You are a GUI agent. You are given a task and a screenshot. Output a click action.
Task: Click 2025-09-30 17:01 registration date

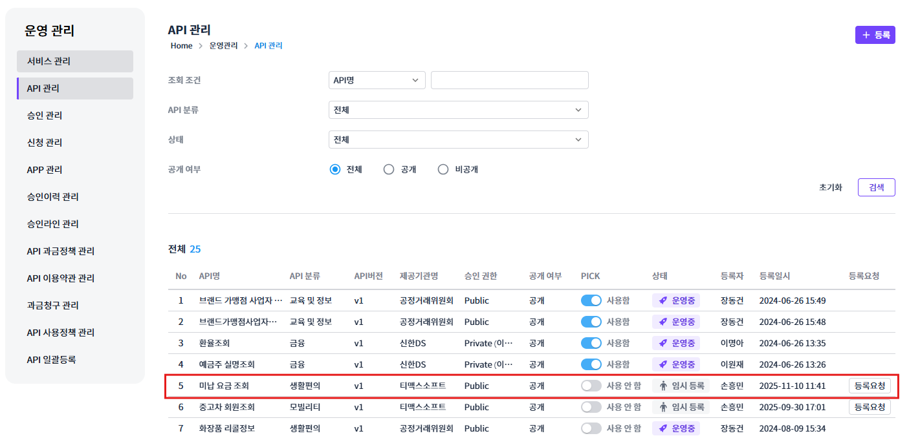coord(793,407)
